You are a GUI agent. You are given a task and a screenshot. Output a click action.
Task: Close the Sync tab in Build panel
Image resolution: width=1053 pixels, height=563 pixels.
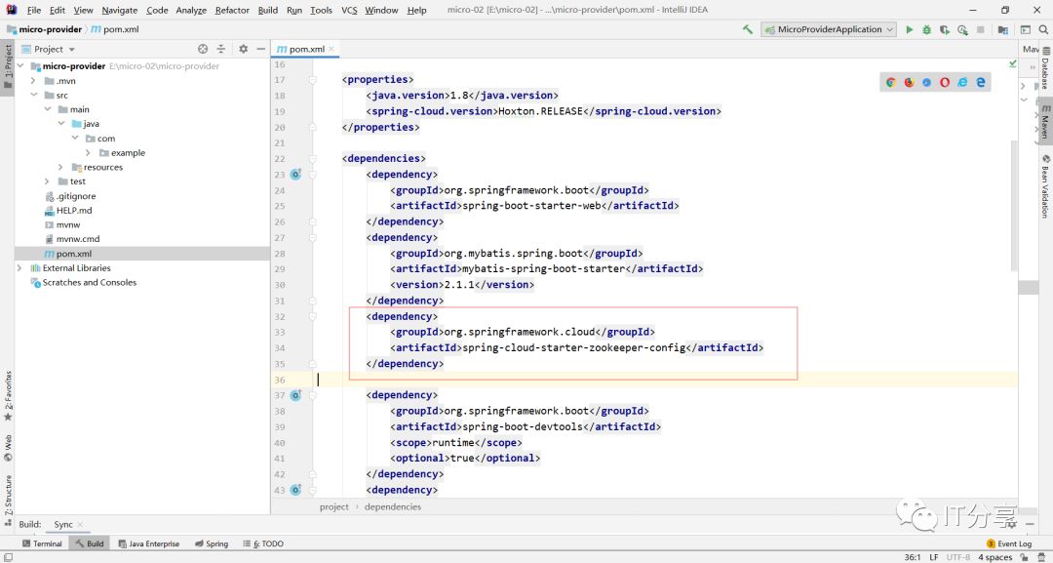80,525
